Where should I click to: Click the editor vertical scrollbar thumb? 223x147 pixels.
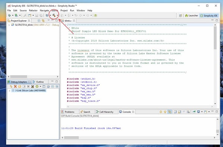[215, 37]
